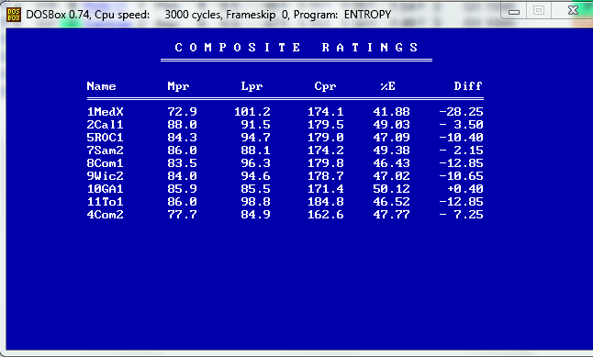Image resolution: width=593 pixels, height=357 pixels.
Task: Click the Mpr column header
Action: point(178,86)
